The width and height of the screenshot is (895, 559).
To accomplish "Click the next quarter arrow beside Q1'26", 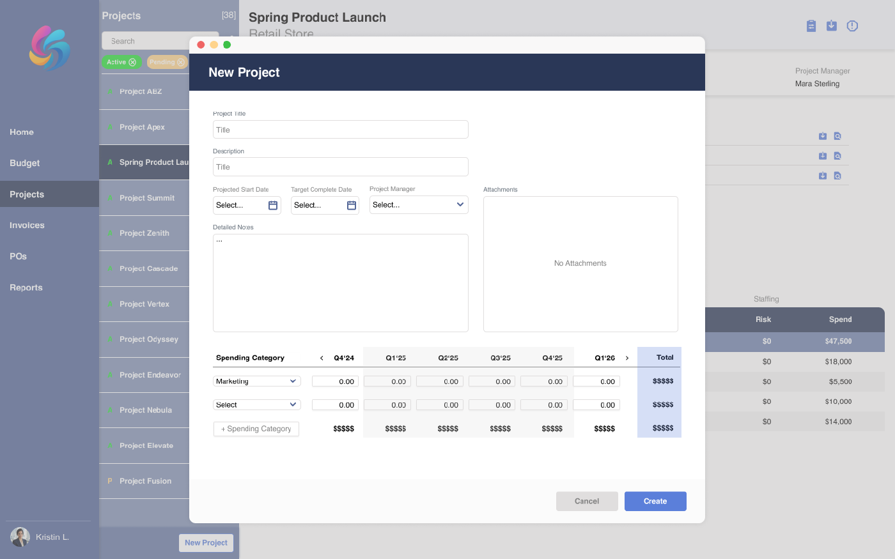I will click(626, 358).
